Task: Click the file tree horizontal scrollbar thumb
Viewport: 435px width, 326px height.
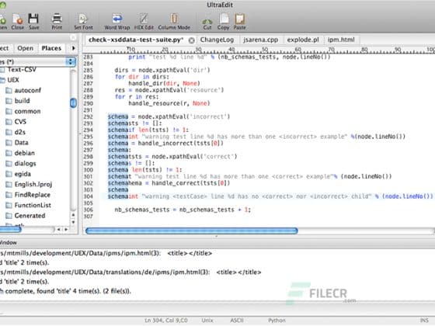Action: 10,229
